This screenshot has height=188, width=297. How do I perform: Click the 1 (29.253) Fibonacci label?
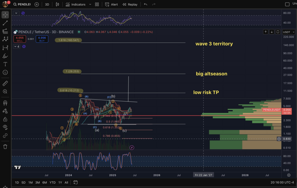pyautogui.click(x=72, y=71)
